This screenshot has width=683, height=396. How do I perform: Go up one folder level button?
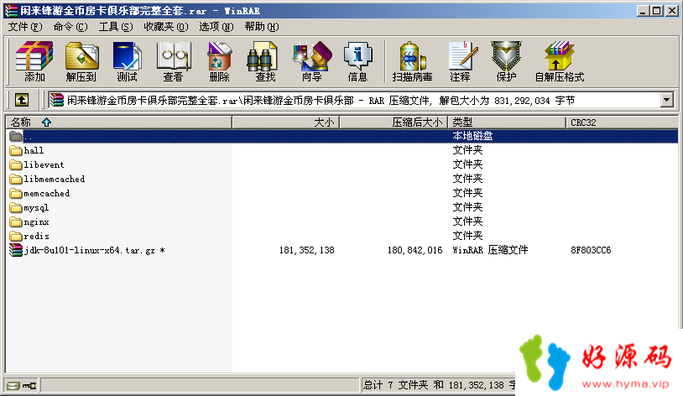point(22,100)
